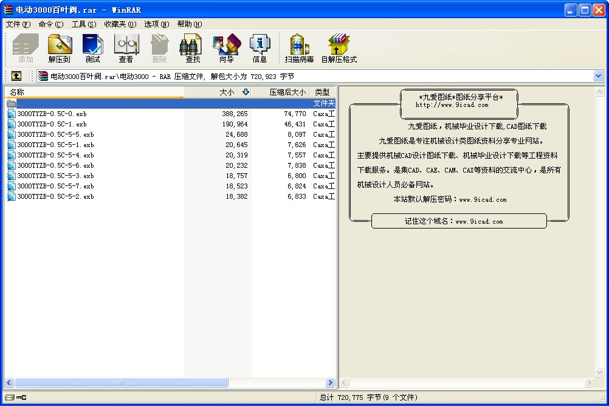Open the Favorites (收藏夹) menu
The height and width of the screenshot is (406, 609).
(x=119, y=24)
